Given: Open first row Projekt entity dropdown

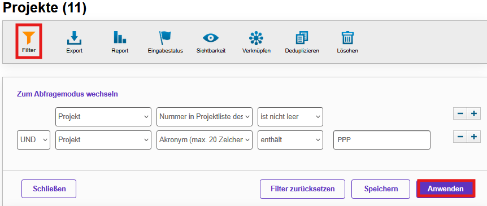Looking at the screenshot, I should click(103, 117).
